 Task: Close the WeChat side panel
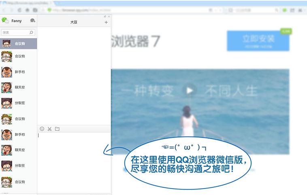109,17
